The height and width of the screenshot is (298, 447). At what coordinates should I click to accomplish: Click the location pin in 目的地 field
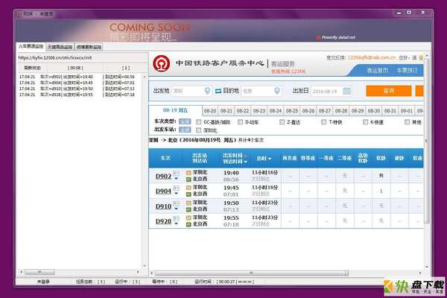[277, 91]
